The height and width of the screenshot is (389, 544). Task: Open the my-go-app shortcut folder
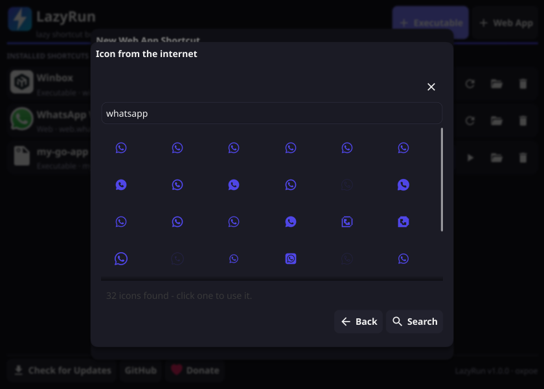click(497, 158)
